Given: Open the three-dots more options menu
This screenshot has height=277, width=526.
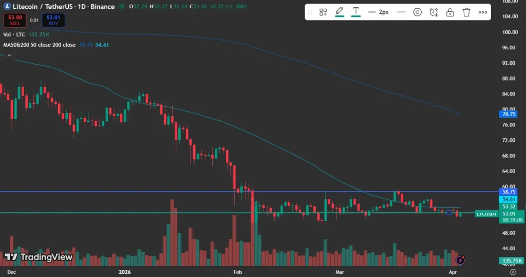Looking at the screenshot, I should (x=483, y=12).
